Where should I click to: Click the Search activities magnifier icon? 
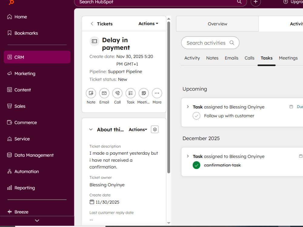(x=232, y=43)
